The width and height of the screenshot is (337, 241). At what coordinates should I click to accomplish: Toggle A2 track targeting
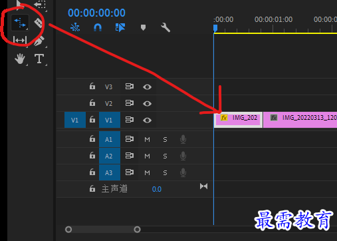pyautogui.click(x=110, y=156)
